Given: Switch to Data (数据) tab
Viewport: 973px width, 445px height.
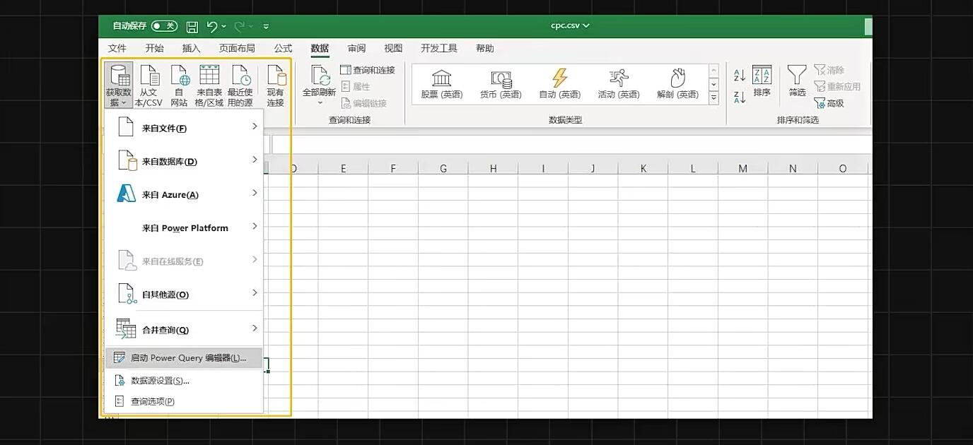Looking at the screenshot, I should coord(320,48).
